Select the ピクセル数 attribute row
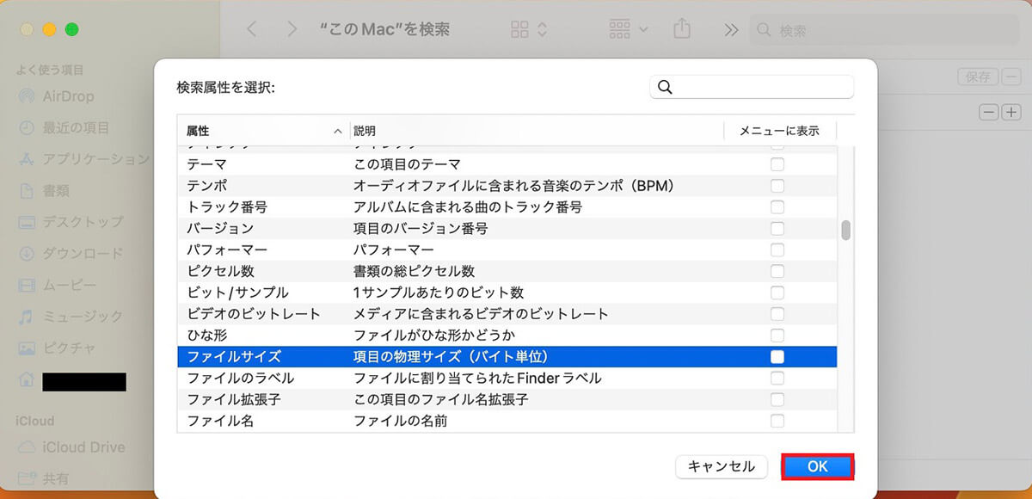1032x499 pixels. 507,271
